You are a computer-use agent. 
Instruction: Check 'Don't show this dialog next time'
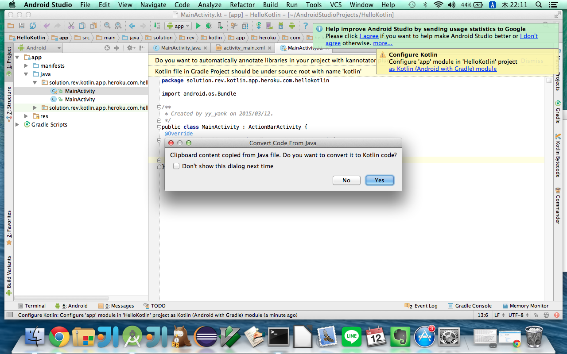pyautogui.click(x=176, y=166)
